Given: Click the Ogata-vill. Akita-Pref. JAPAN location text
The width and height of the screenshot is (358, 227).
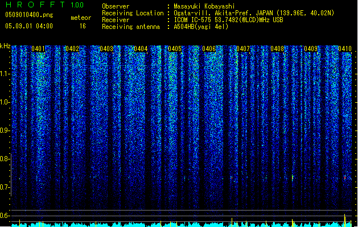Looking at the screenshot, I should [x=254, y=13].
